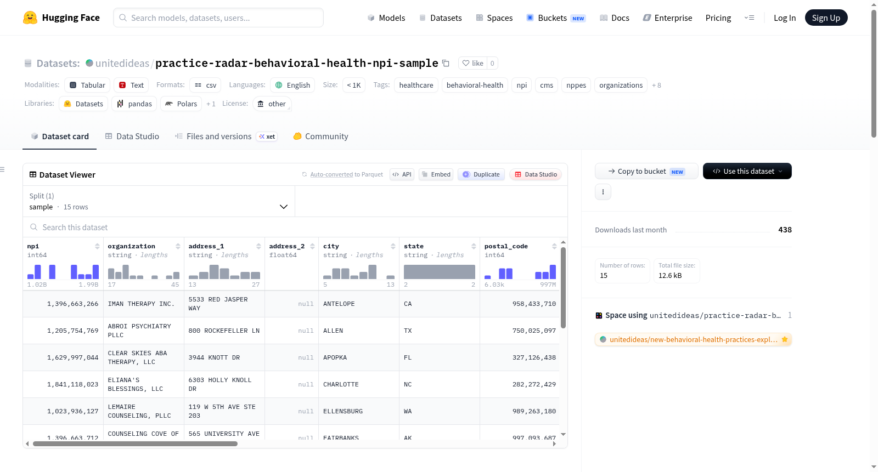
Task: Open the navigation overflow menu icon
Action: [749, 18]
